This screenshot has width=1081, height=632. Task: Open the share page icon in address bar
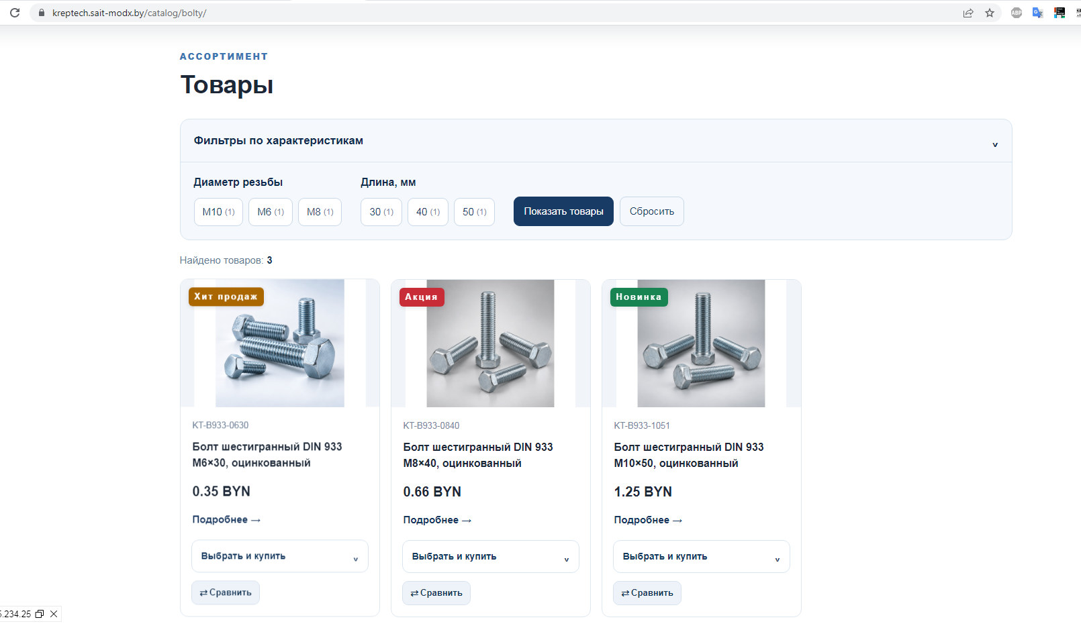pyautogui.click(x=968, y=13)
